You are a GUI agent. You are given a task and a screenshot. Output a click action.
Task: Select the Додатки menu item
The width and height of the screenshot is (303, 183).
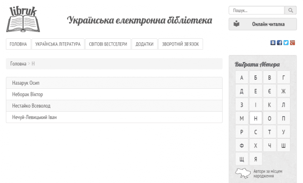(x=145, y=44)
